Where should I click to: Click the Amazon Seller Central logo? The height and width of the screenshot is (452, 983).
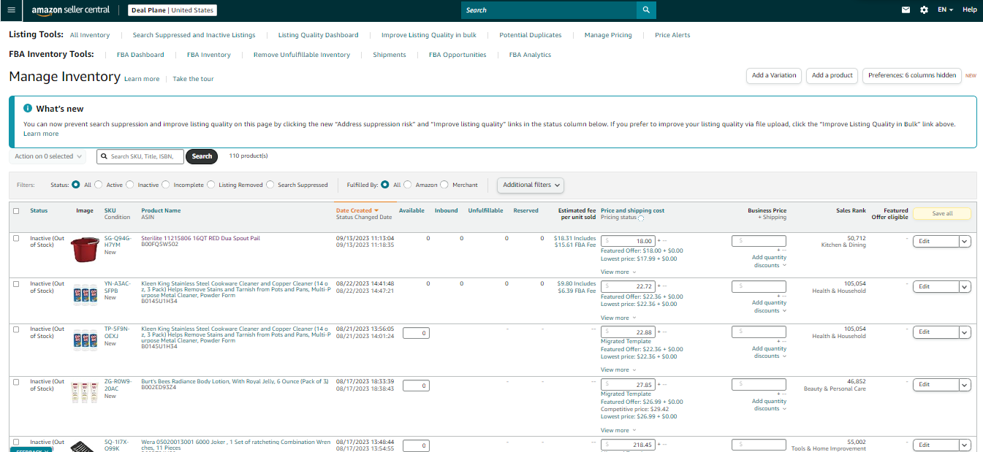(x=70, y=10)
